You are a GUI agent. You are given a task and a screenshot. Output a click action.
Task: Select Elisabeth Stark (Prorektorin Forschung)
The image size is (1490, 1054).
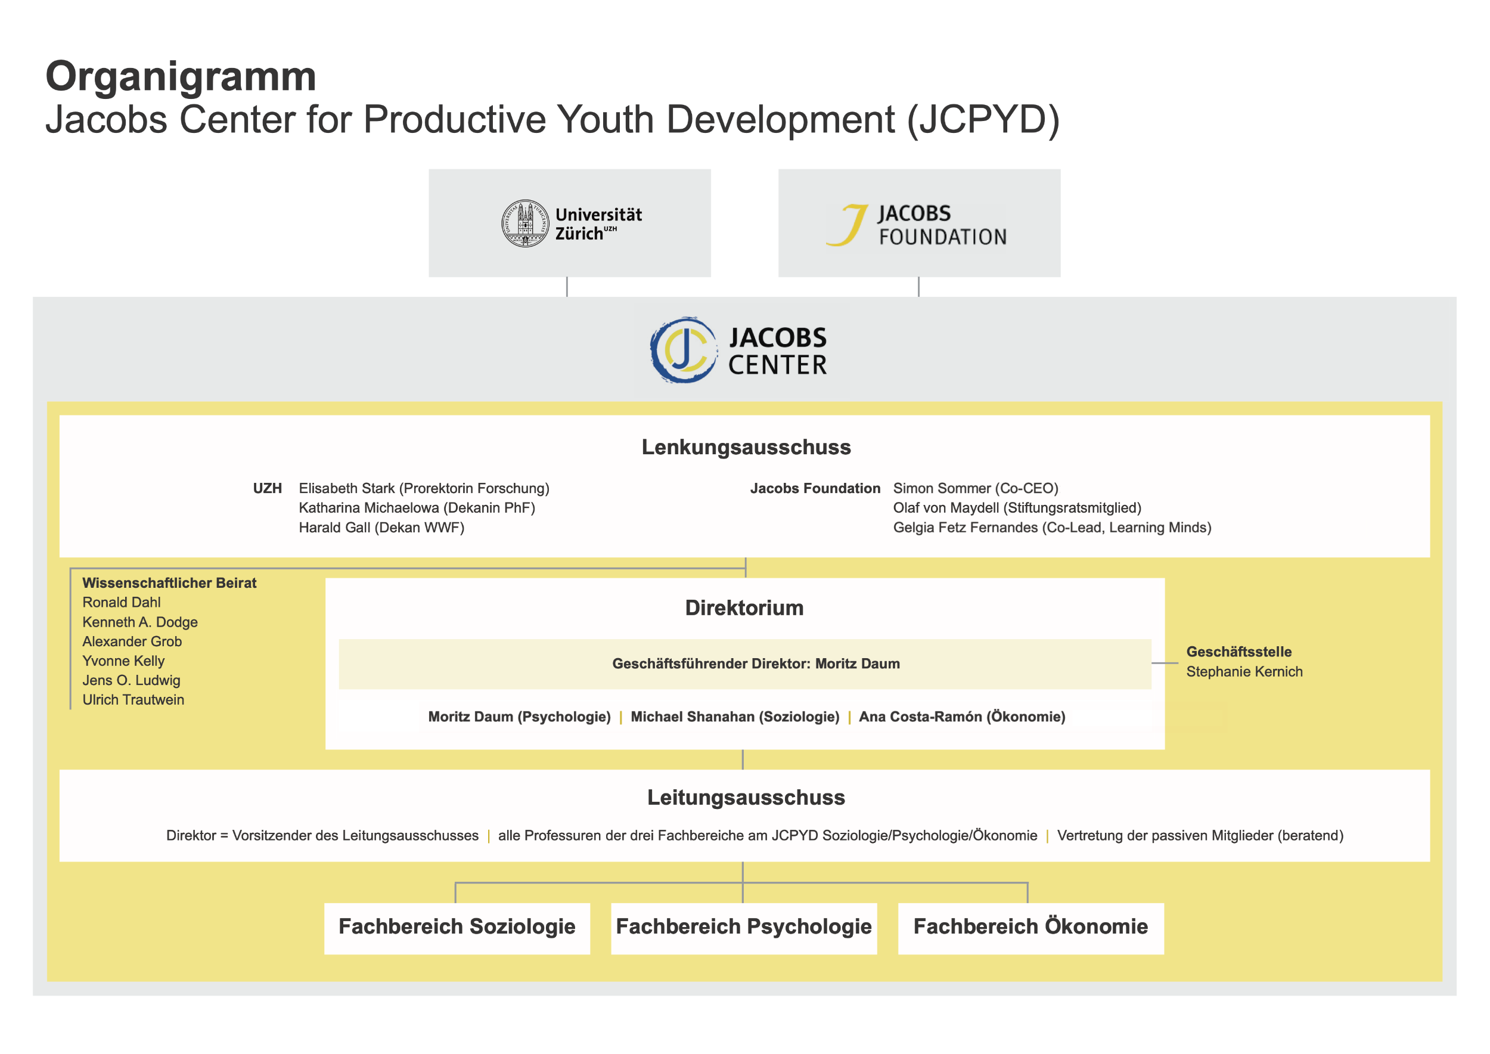point(424,488)
